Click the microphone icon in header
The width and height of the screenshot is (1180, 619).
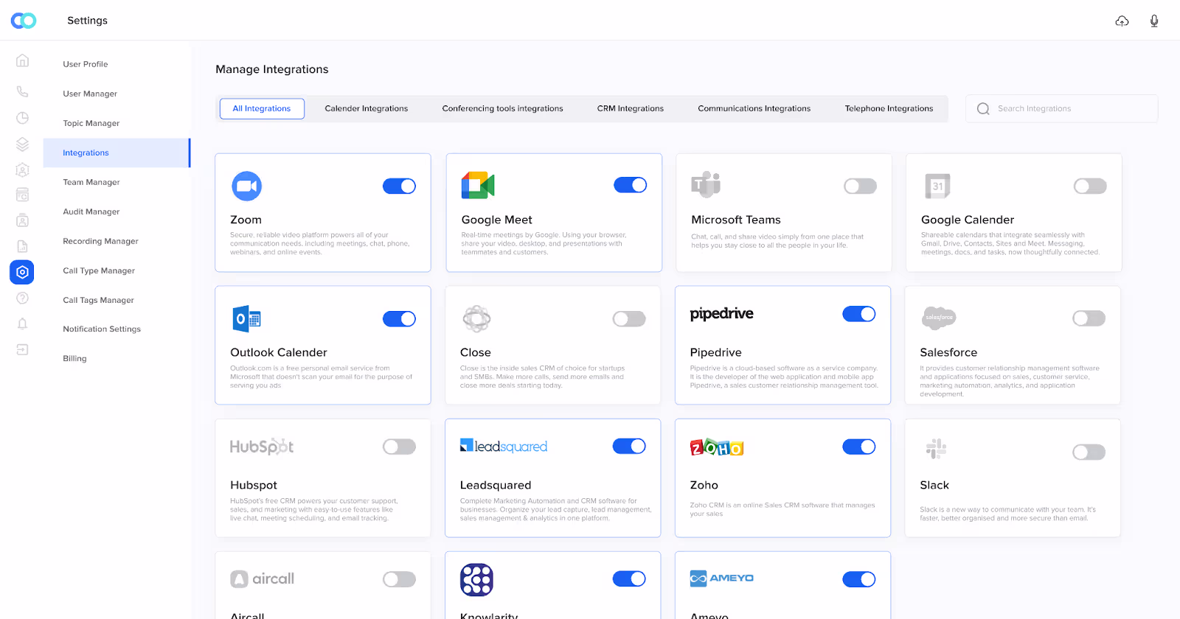(1154, 21)
